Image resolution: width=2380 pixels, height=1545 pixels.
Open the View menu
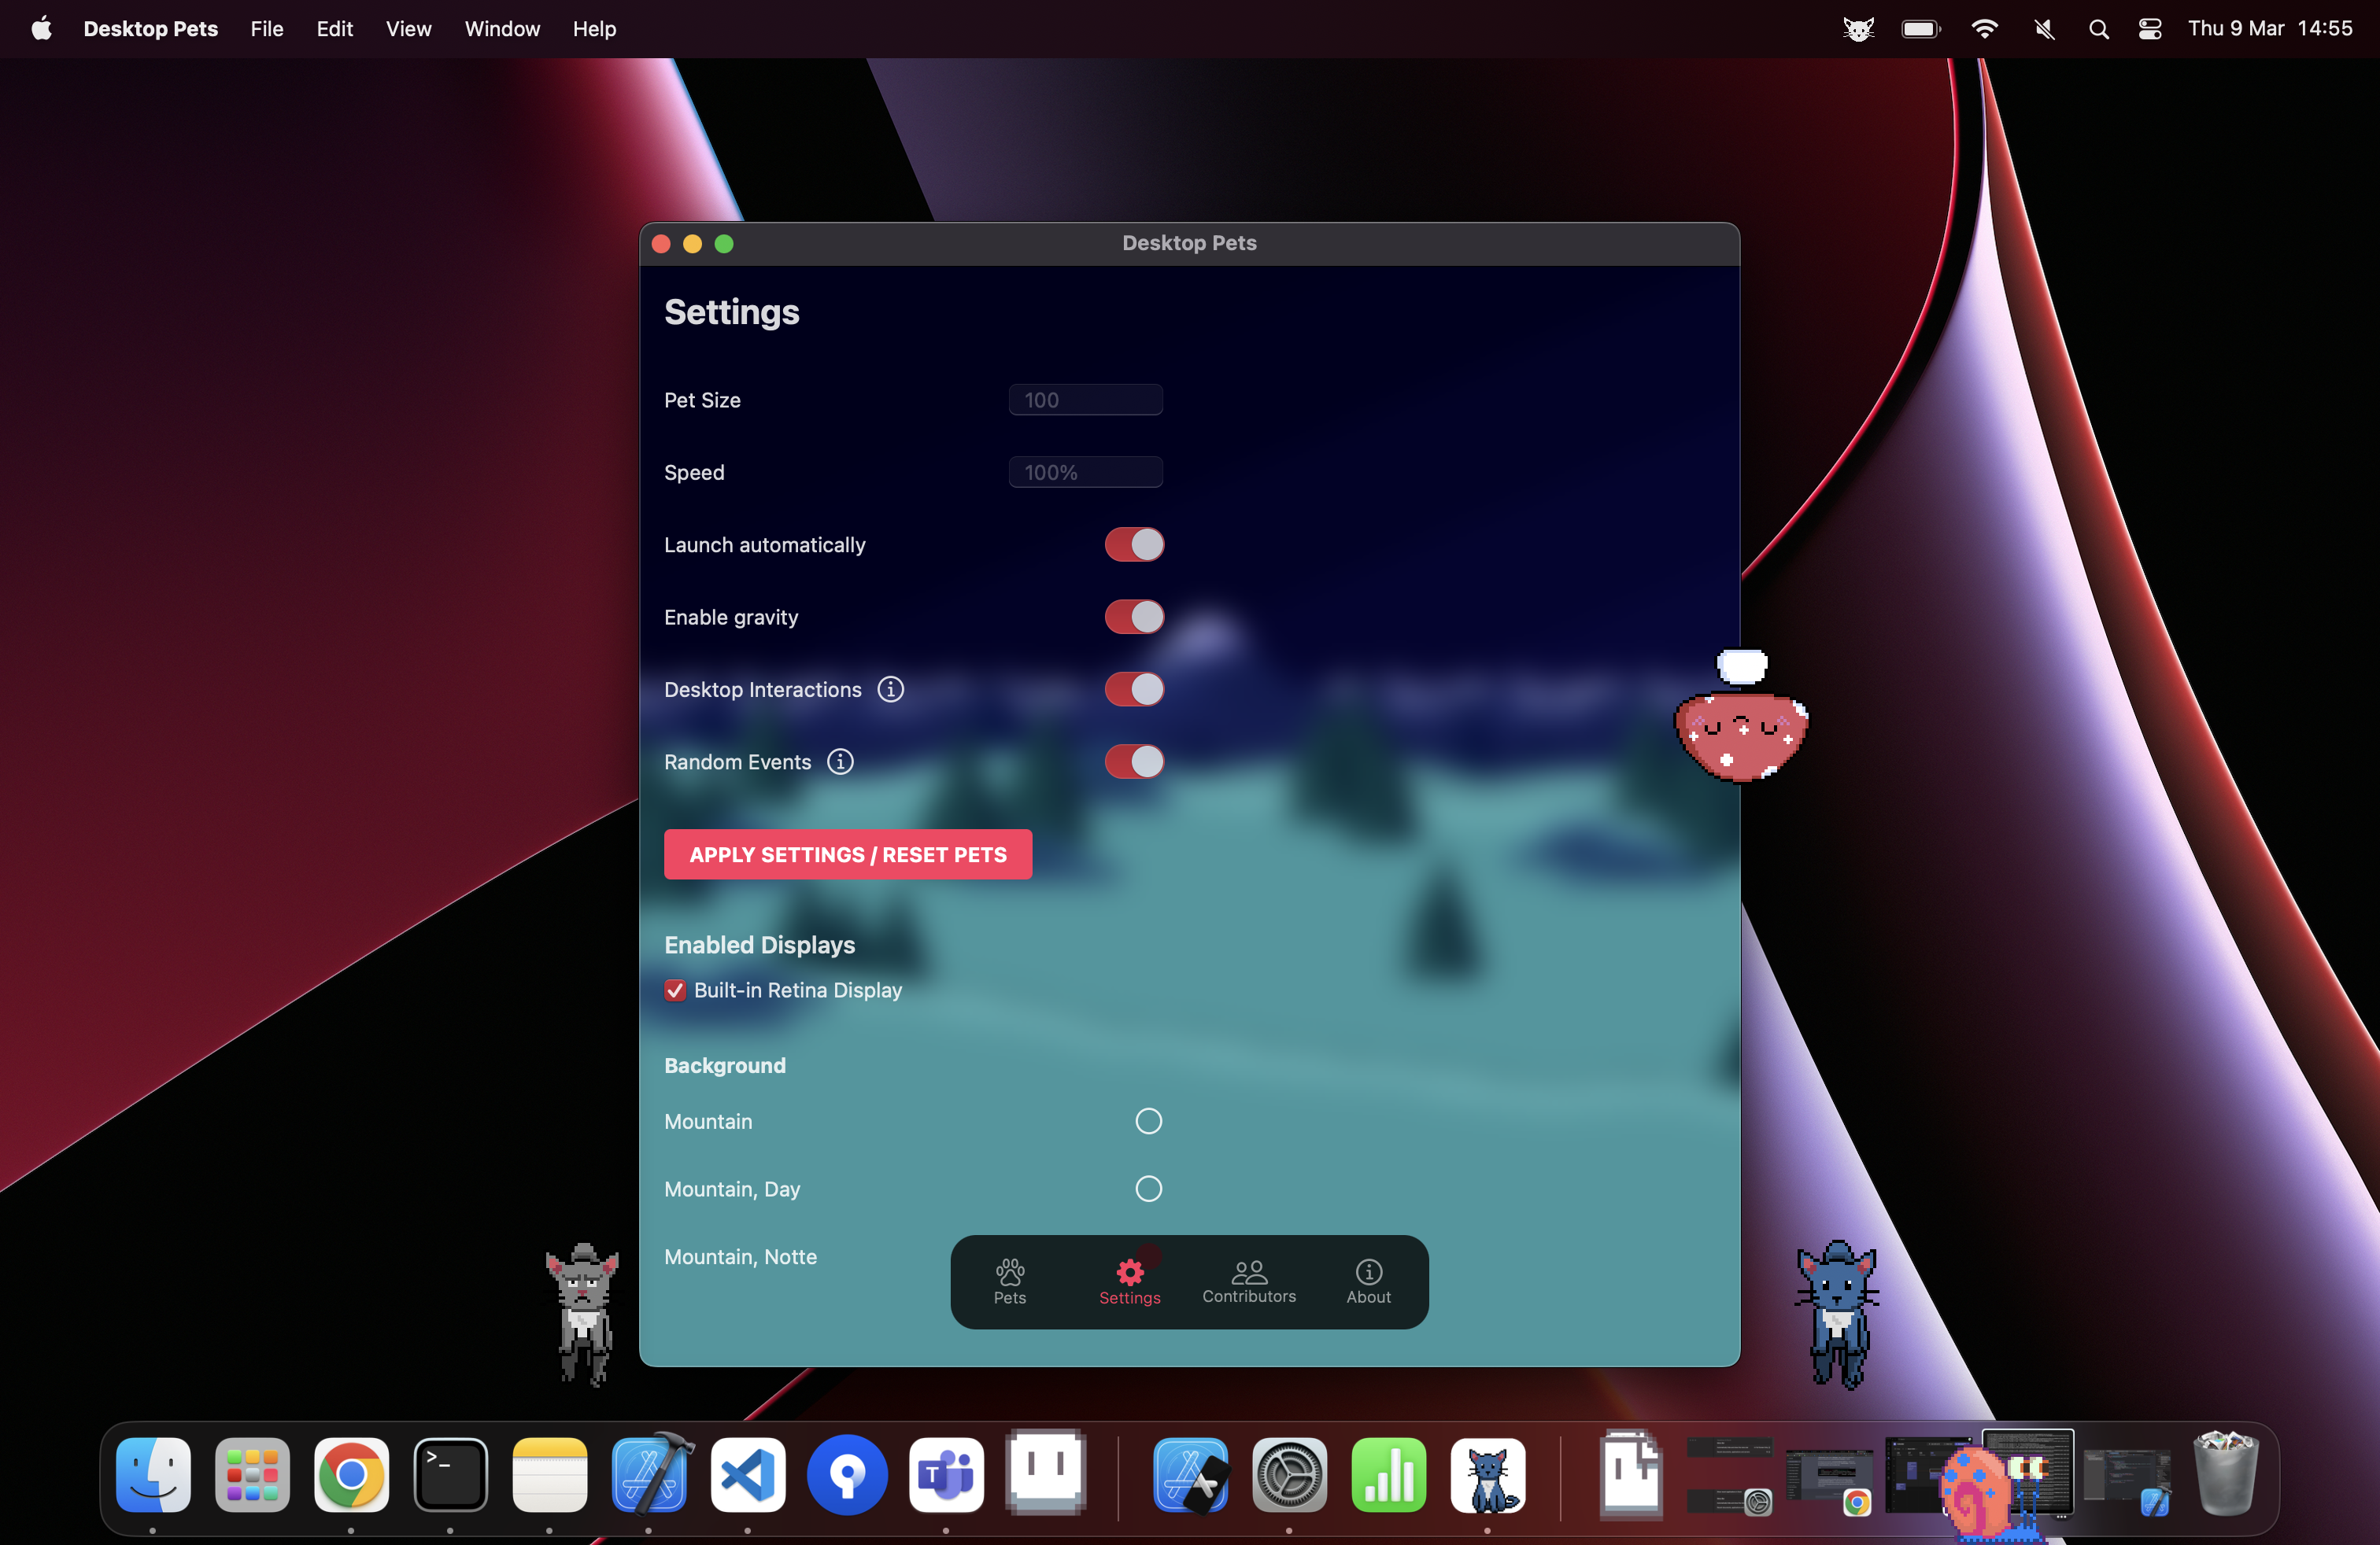coord(408,29)
